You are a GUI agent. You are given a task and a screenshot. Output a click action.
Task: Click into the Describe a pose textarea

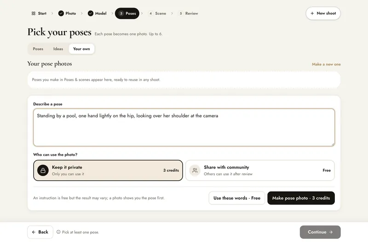coord(184,127)
